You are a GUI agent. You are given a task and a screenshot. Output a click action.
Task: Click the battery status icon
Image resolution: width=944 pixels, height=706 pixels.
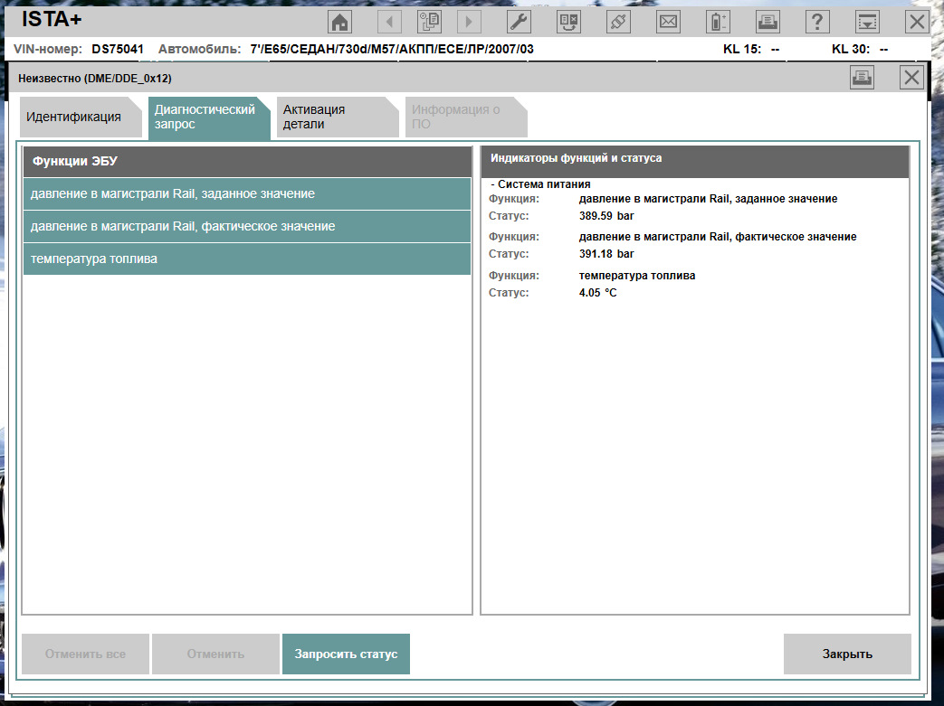(x=718, y=23)
